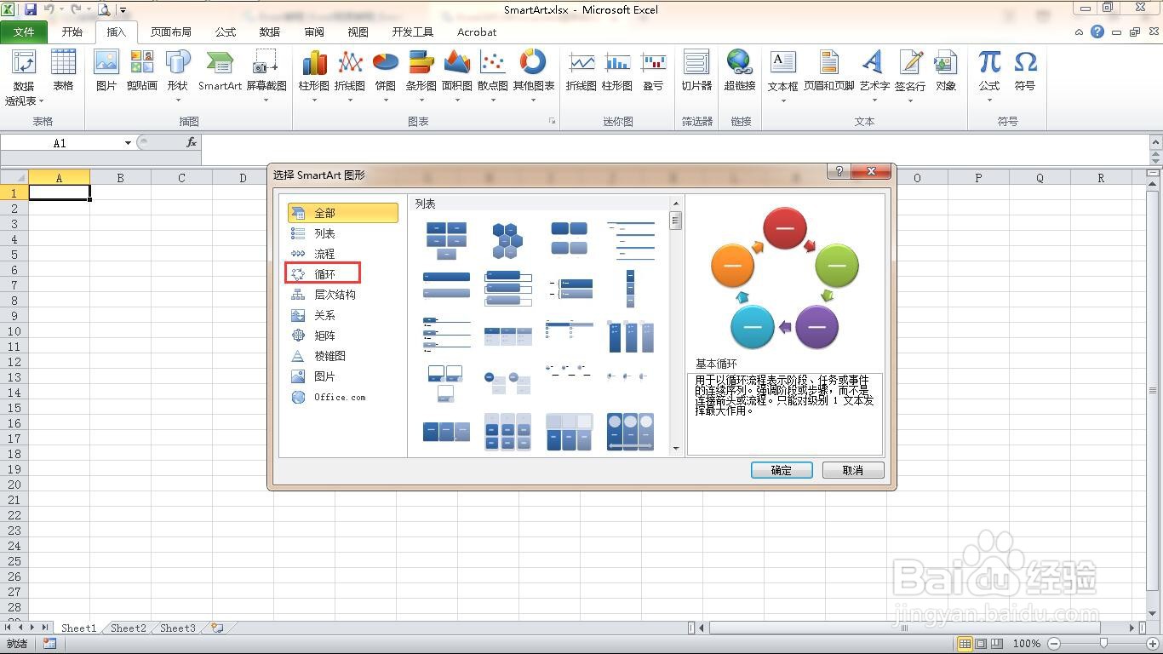Viewport: 1163px width, 654px height.
Task: Insert an object (对象)
Action: click(x=946, y=71)
